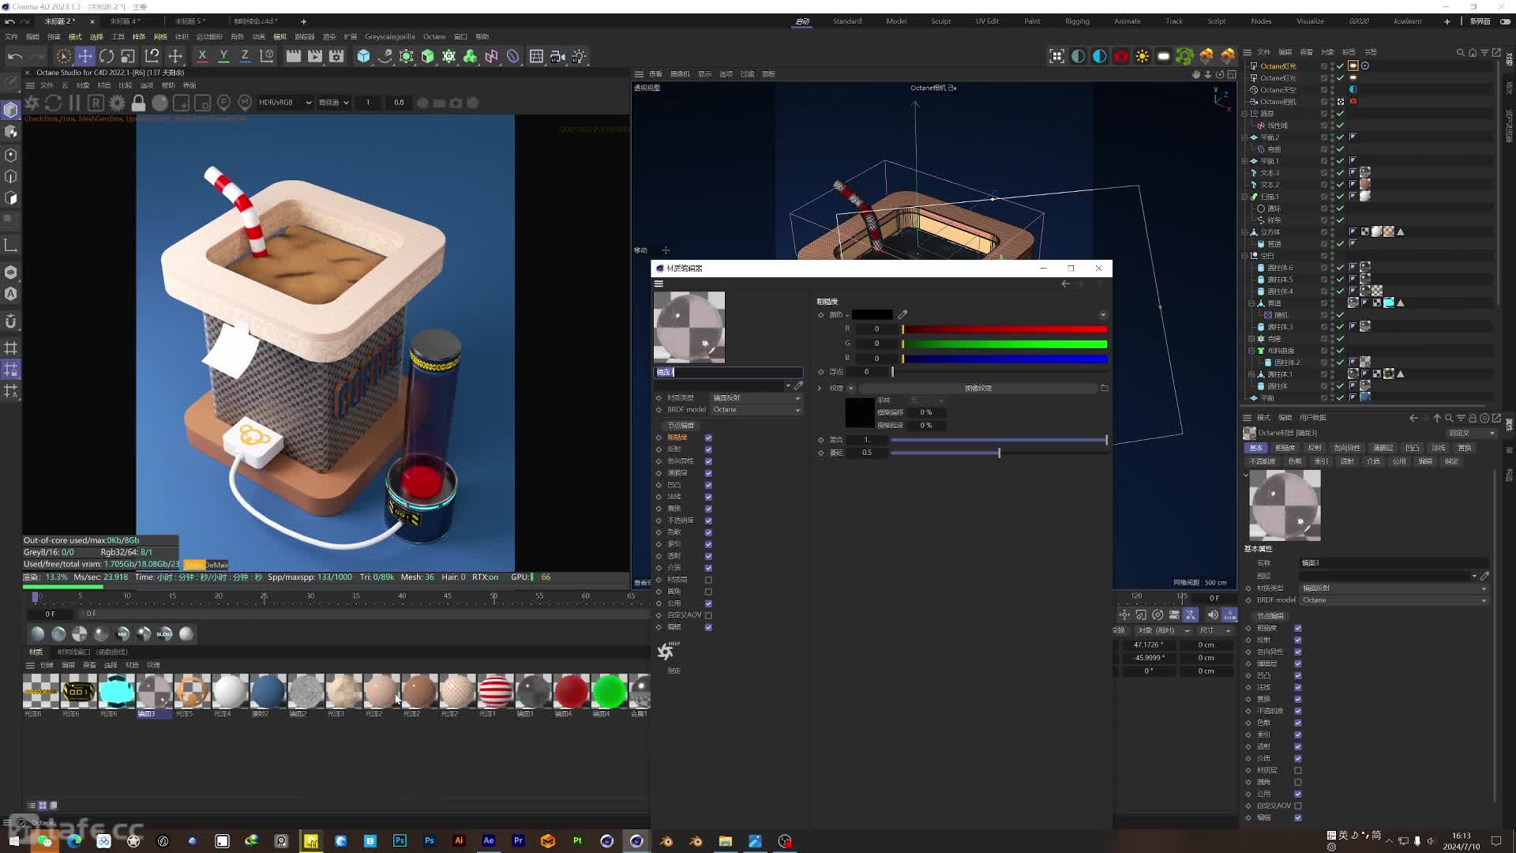Enable the 圆角 channel checkbox in material editor
The image size is (1516, 853).
[708, 592]
